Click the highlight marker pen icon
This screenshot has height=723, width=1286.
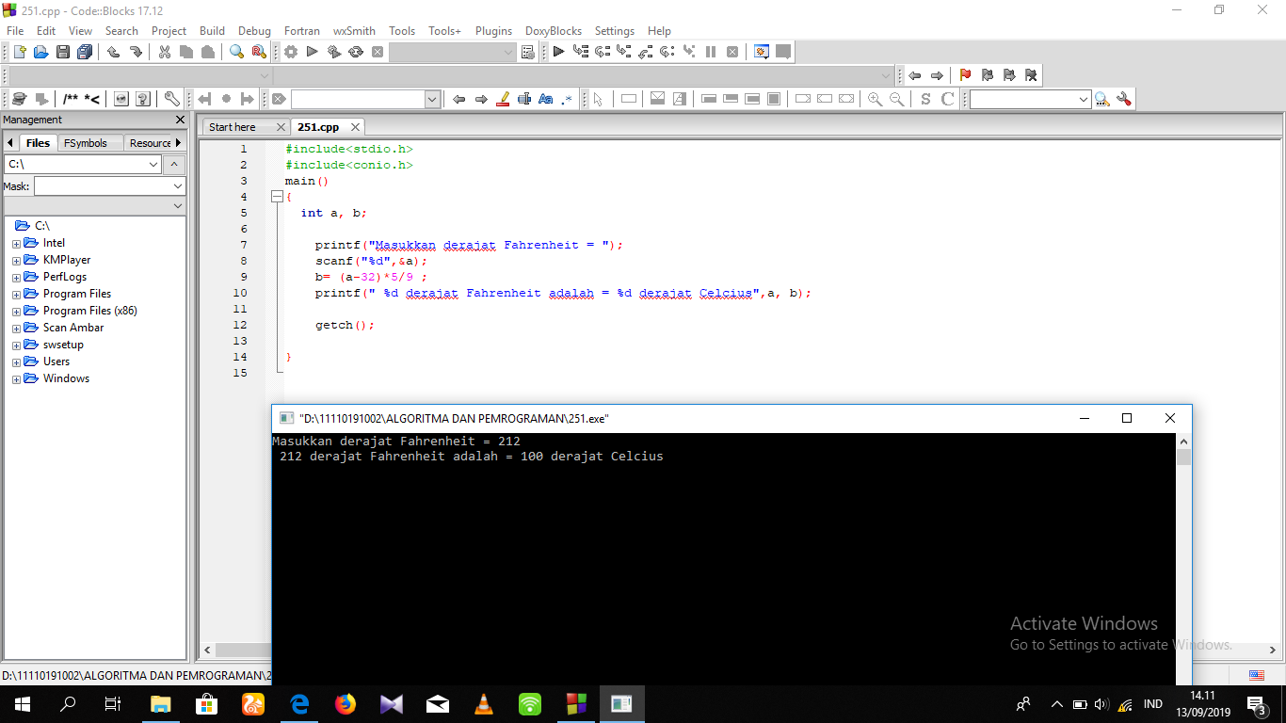(503, 99)
